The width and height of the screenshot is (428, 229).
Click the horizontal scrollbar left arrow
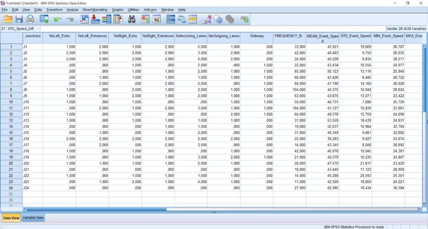click(25, 209)
